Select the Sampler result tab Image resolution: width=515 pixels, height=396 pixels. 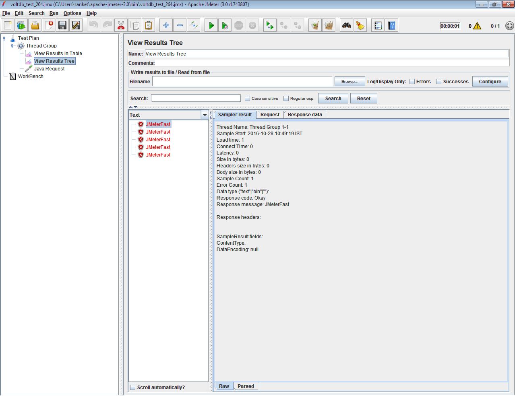pos(235,115)
